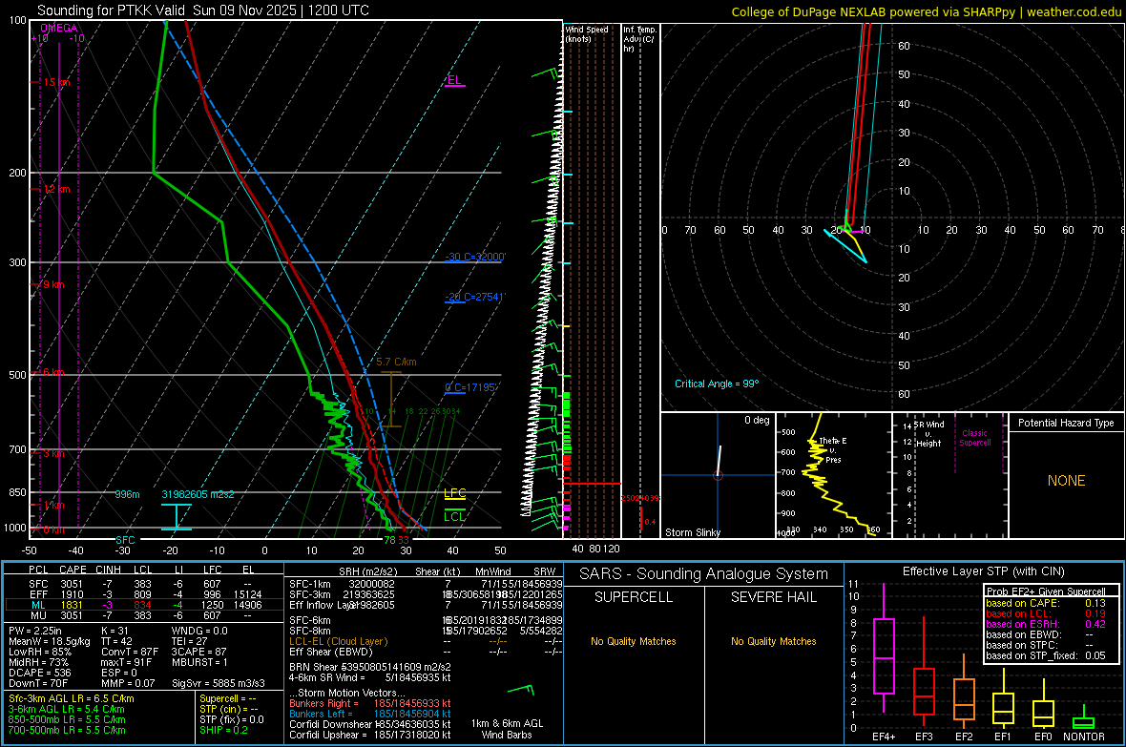Click the SUPERCELL column heading
Viewport: 1126px width, 747px height.
tap(634, 597)
